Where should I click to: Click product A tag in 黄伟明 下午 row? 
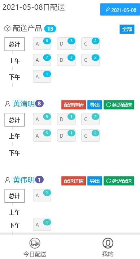pyautogui.click(x=42, y=225)
